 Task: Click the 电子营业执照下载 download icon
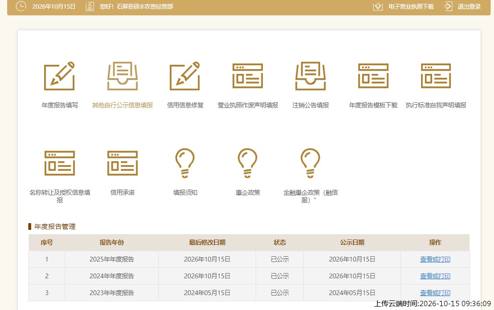coord(378,6)
